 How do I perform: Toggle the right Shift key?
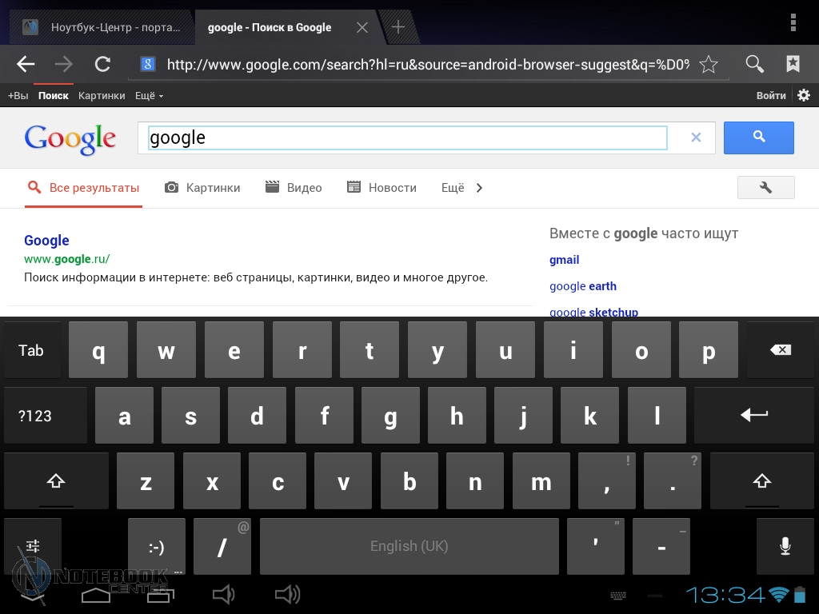(x=761, y=481)
